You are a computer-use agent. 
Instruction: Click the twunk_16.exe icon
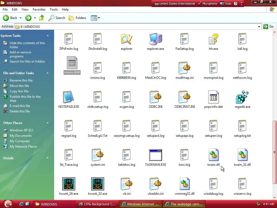click(68, 184)
